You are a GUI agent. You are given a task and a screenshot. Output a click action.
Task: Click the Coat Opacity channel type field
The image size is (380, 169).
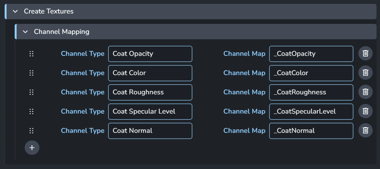click(x=150, y=54)
